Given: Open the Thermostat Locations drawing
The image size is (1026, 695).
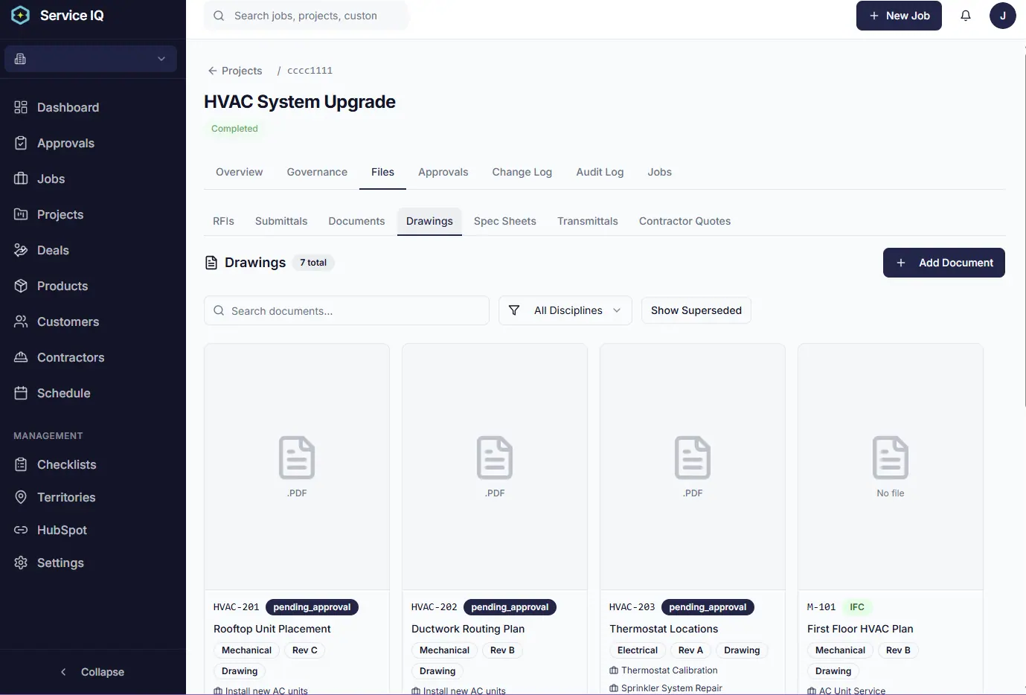Looking at the screenshot, I should tap(664, 629).
